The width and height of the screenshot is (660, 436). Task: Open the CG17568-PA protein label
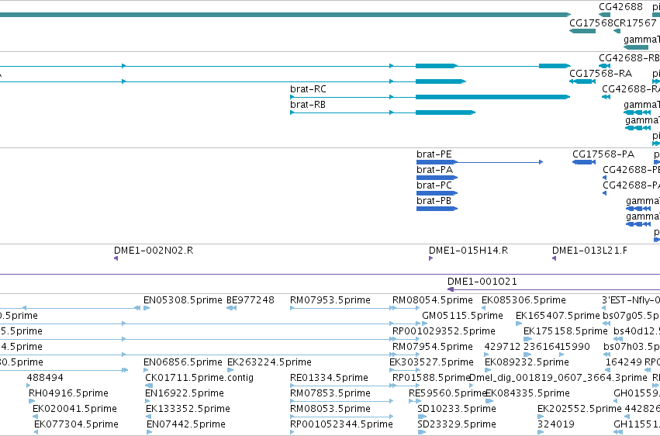603,154
